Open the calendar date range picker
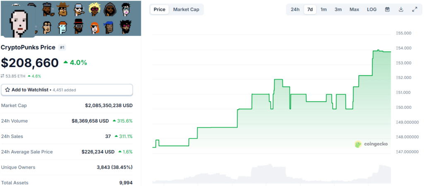This screenshot has width=424, height=186. tap(387, 10)
